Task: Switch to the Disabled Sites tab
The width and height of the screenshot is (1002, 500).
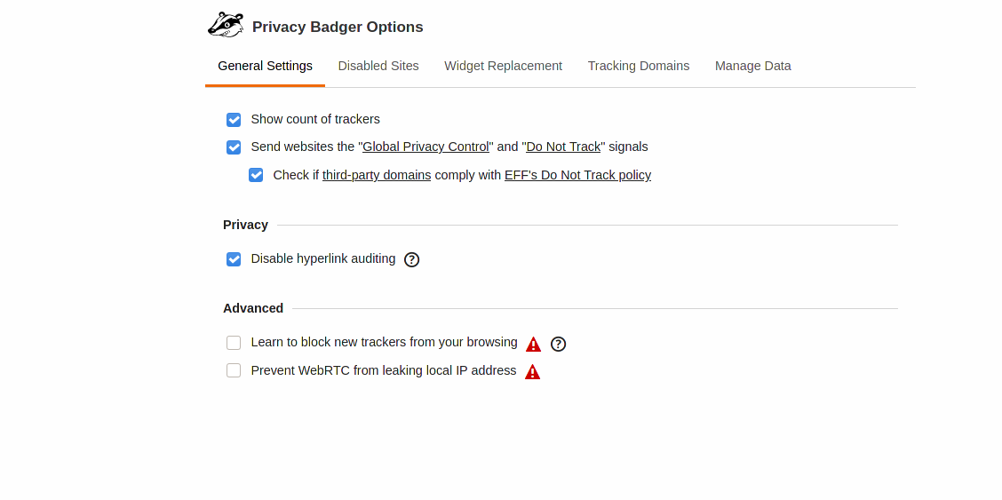Action: (378, 66)
